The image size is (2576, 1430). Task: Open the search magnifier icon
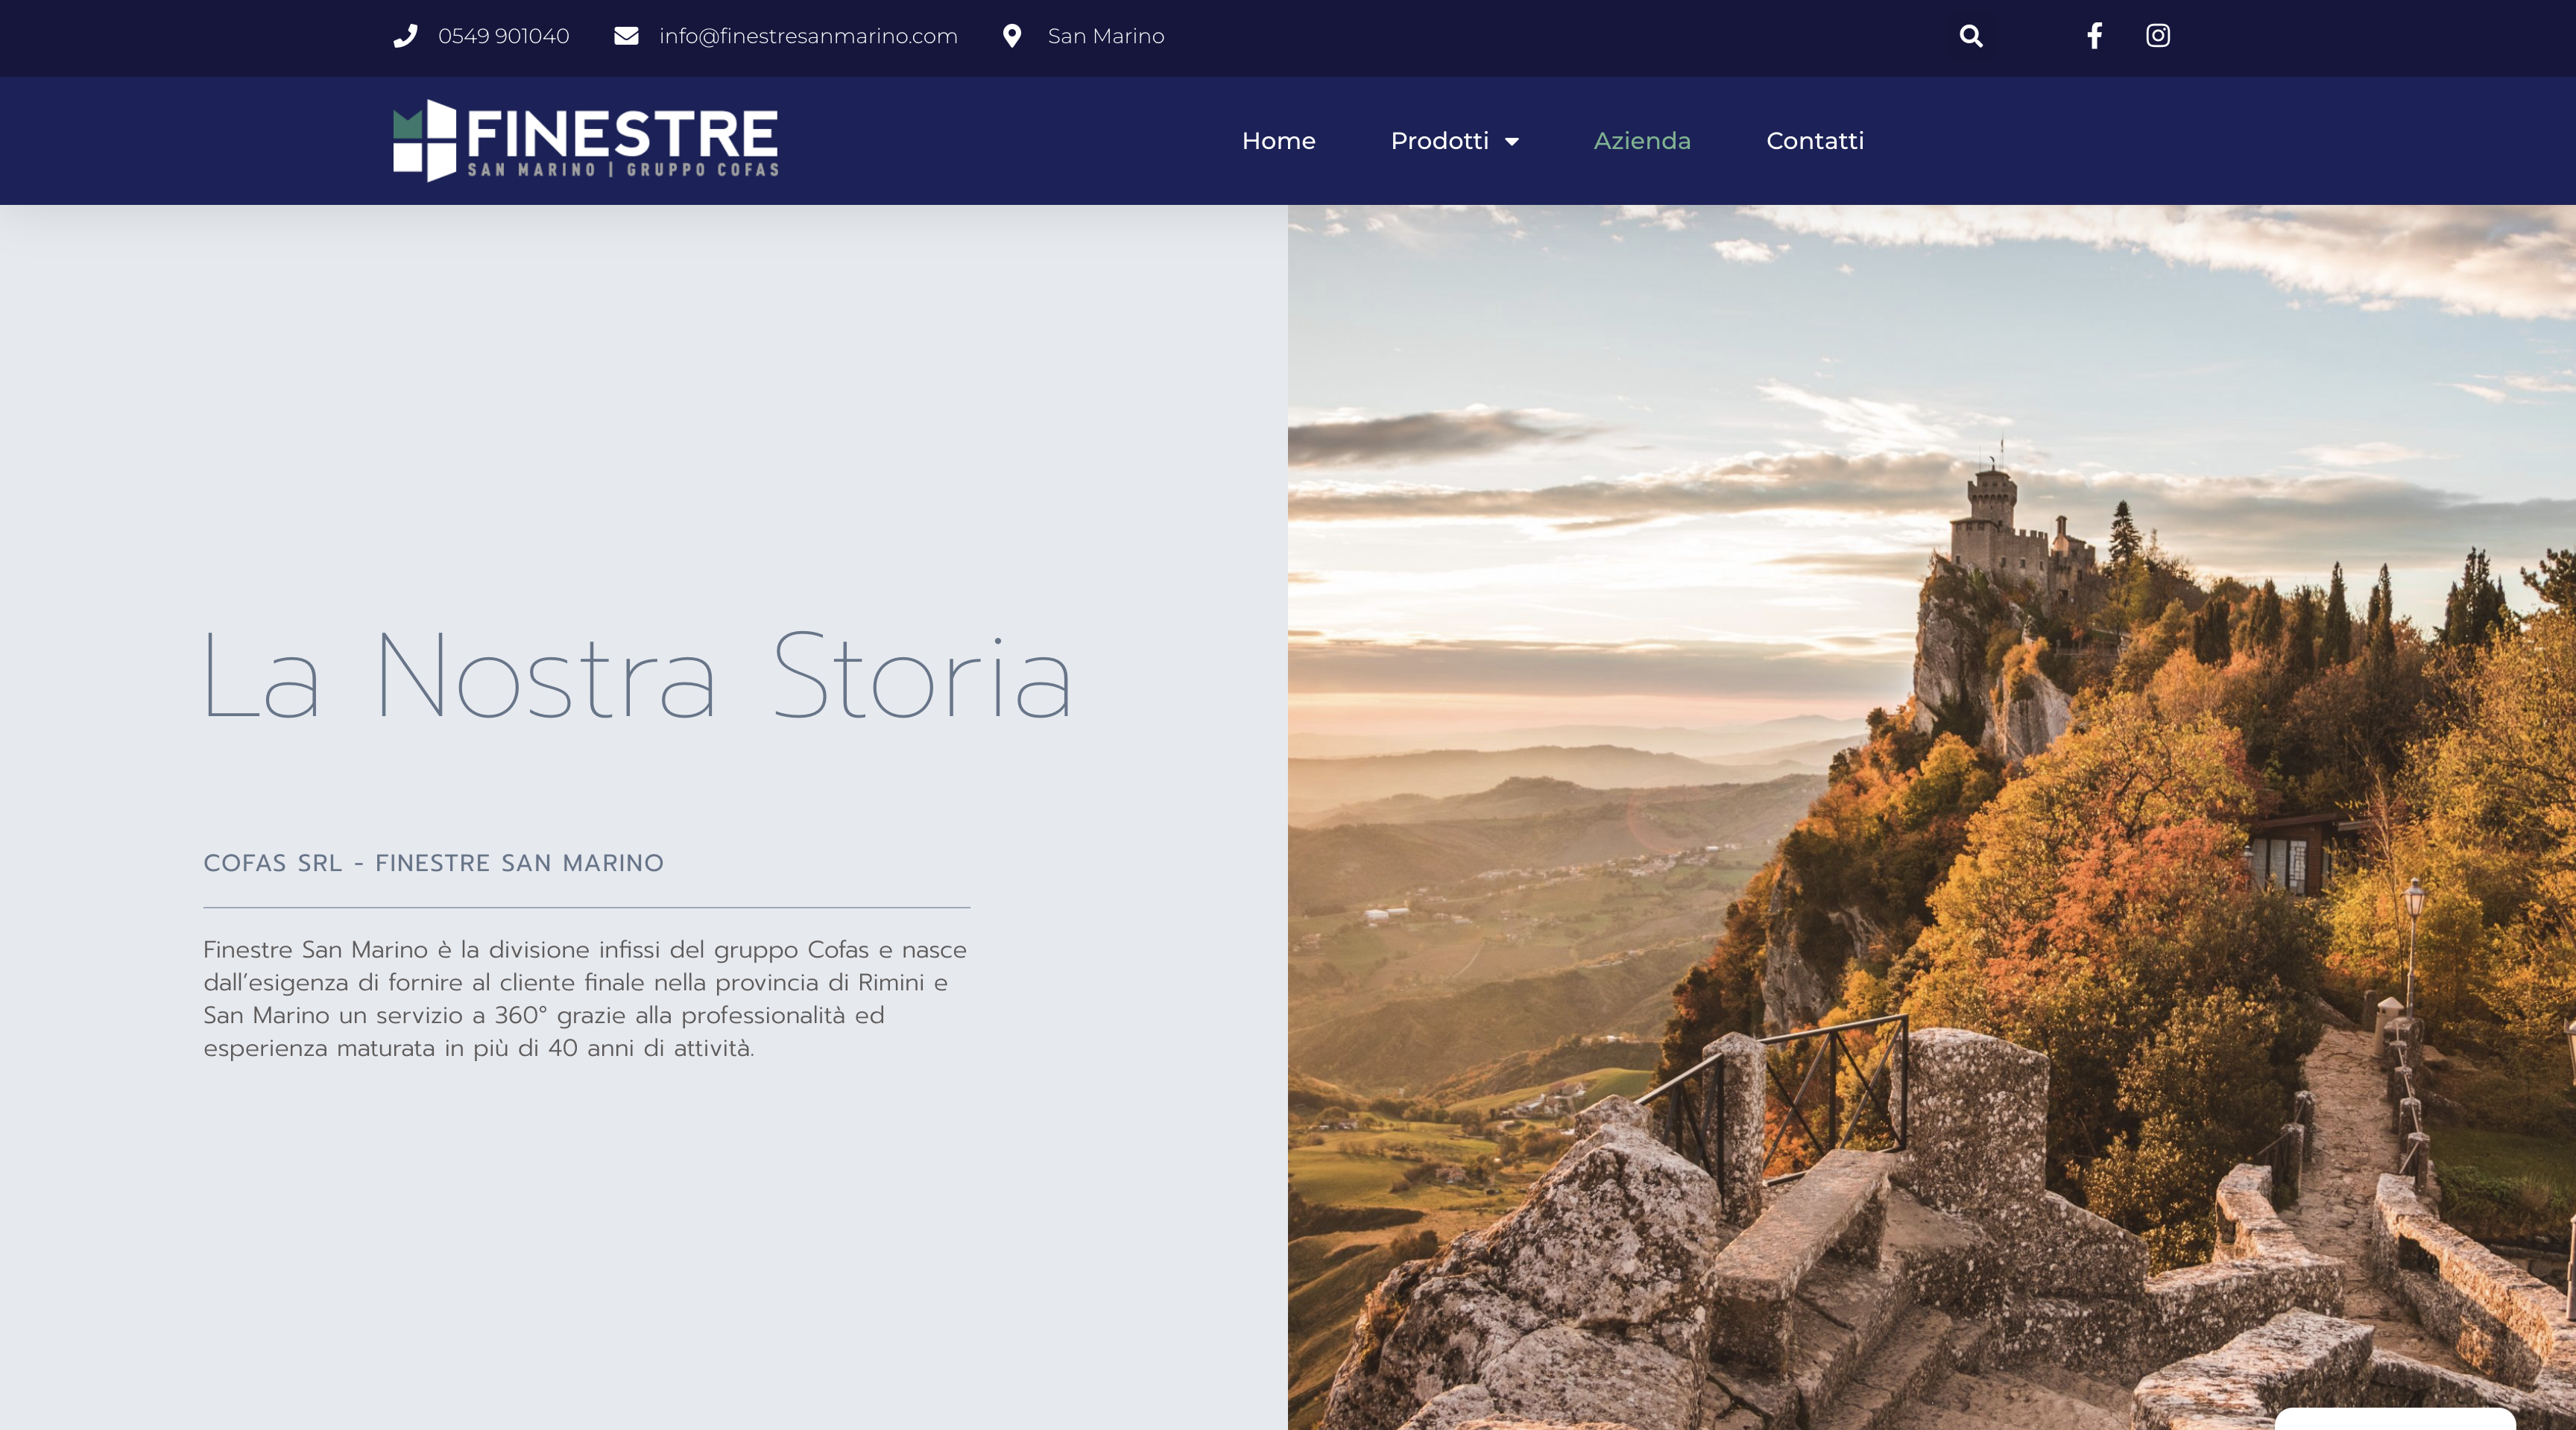click(x=1971, y=36)
